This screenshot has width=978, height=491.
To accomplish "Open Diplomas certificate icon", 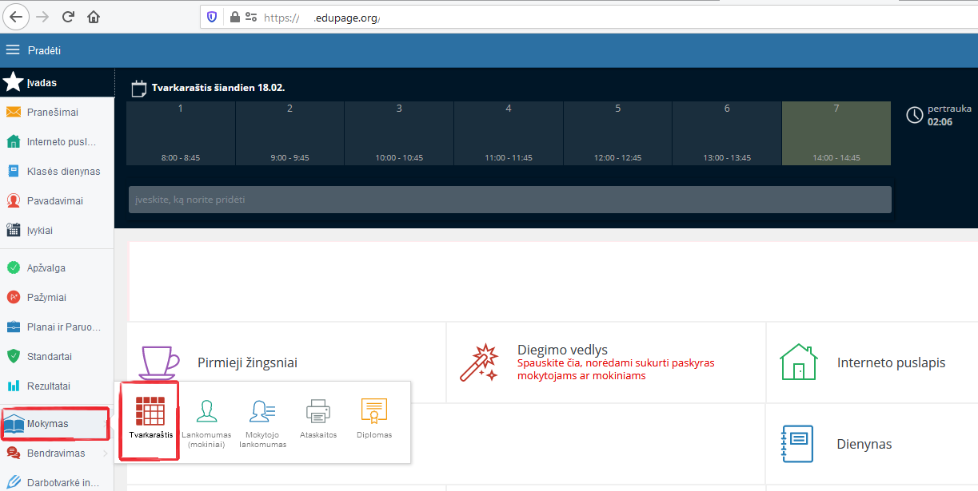I will 373,411.
